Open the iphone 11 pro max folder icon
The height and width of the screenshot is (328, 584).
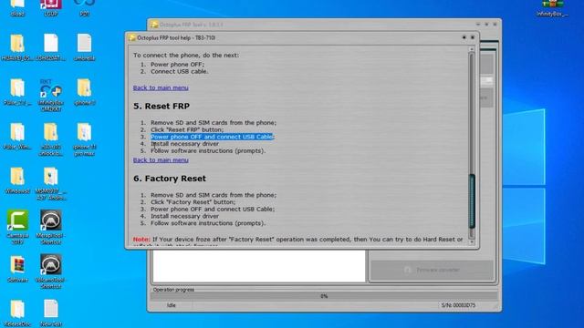tap(85, 139)
